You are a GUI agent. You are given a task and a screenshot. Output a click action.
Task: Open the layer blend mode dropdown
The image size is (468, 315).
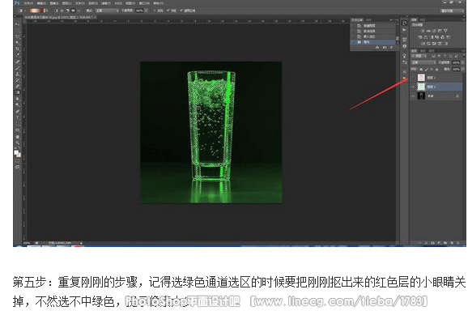click(423, 62)
